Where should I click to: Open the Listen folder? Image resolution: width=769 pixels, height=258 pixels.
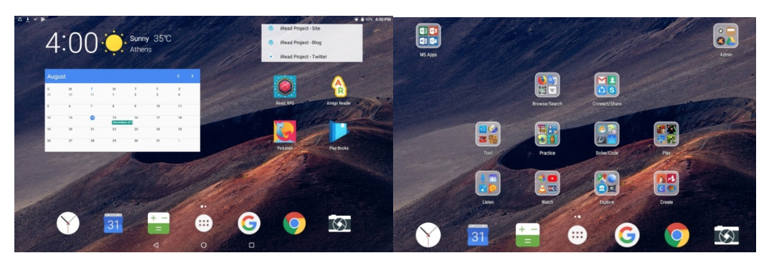488,183
